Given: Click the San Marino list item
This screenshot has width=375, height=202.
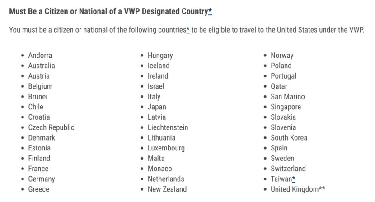Looking at the screenshot, I should tap(287, 97).
